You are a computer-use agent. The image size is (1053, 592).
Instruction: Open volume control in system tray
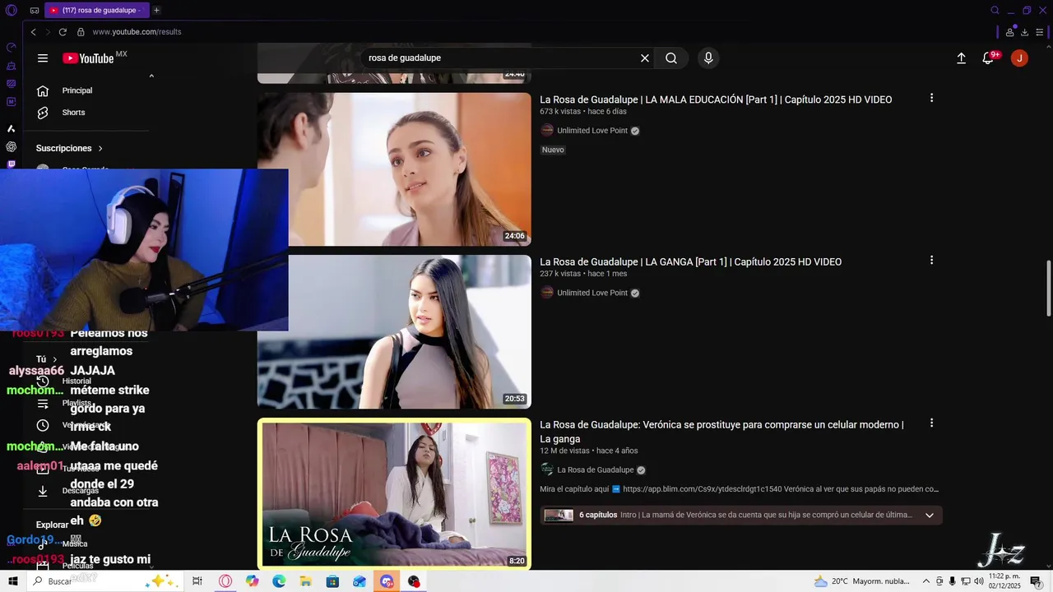tap(979, 581)
